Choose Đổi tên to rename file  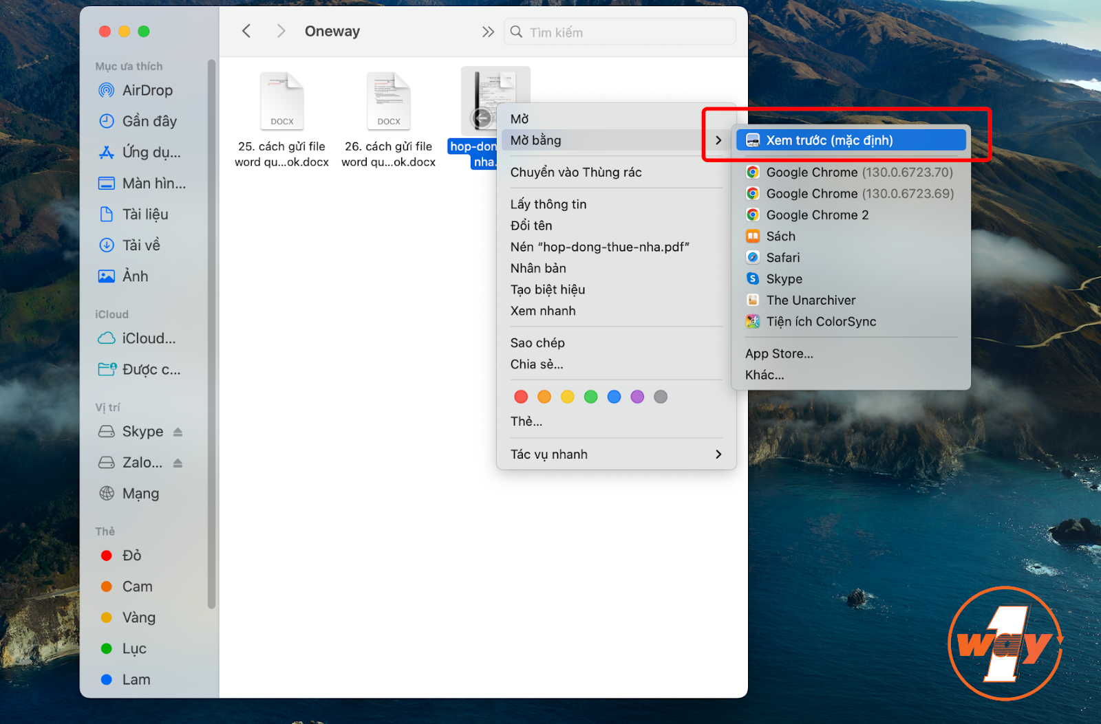pyautogui.click(x=616, y=226)
